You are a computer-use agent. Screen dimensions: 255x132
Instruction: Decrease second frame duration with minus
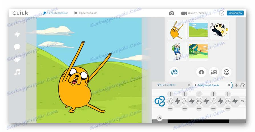point(185,108)
